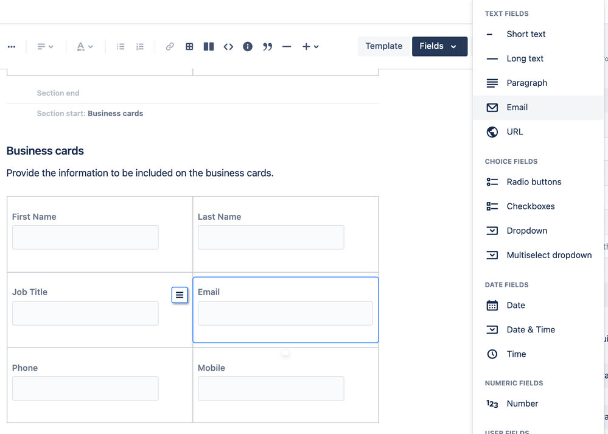Click the Mobile input field
608x434 pixels.
point(271,388)
